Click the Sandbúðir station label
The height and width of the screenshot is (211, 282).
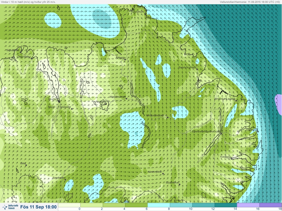pos(59,178)
